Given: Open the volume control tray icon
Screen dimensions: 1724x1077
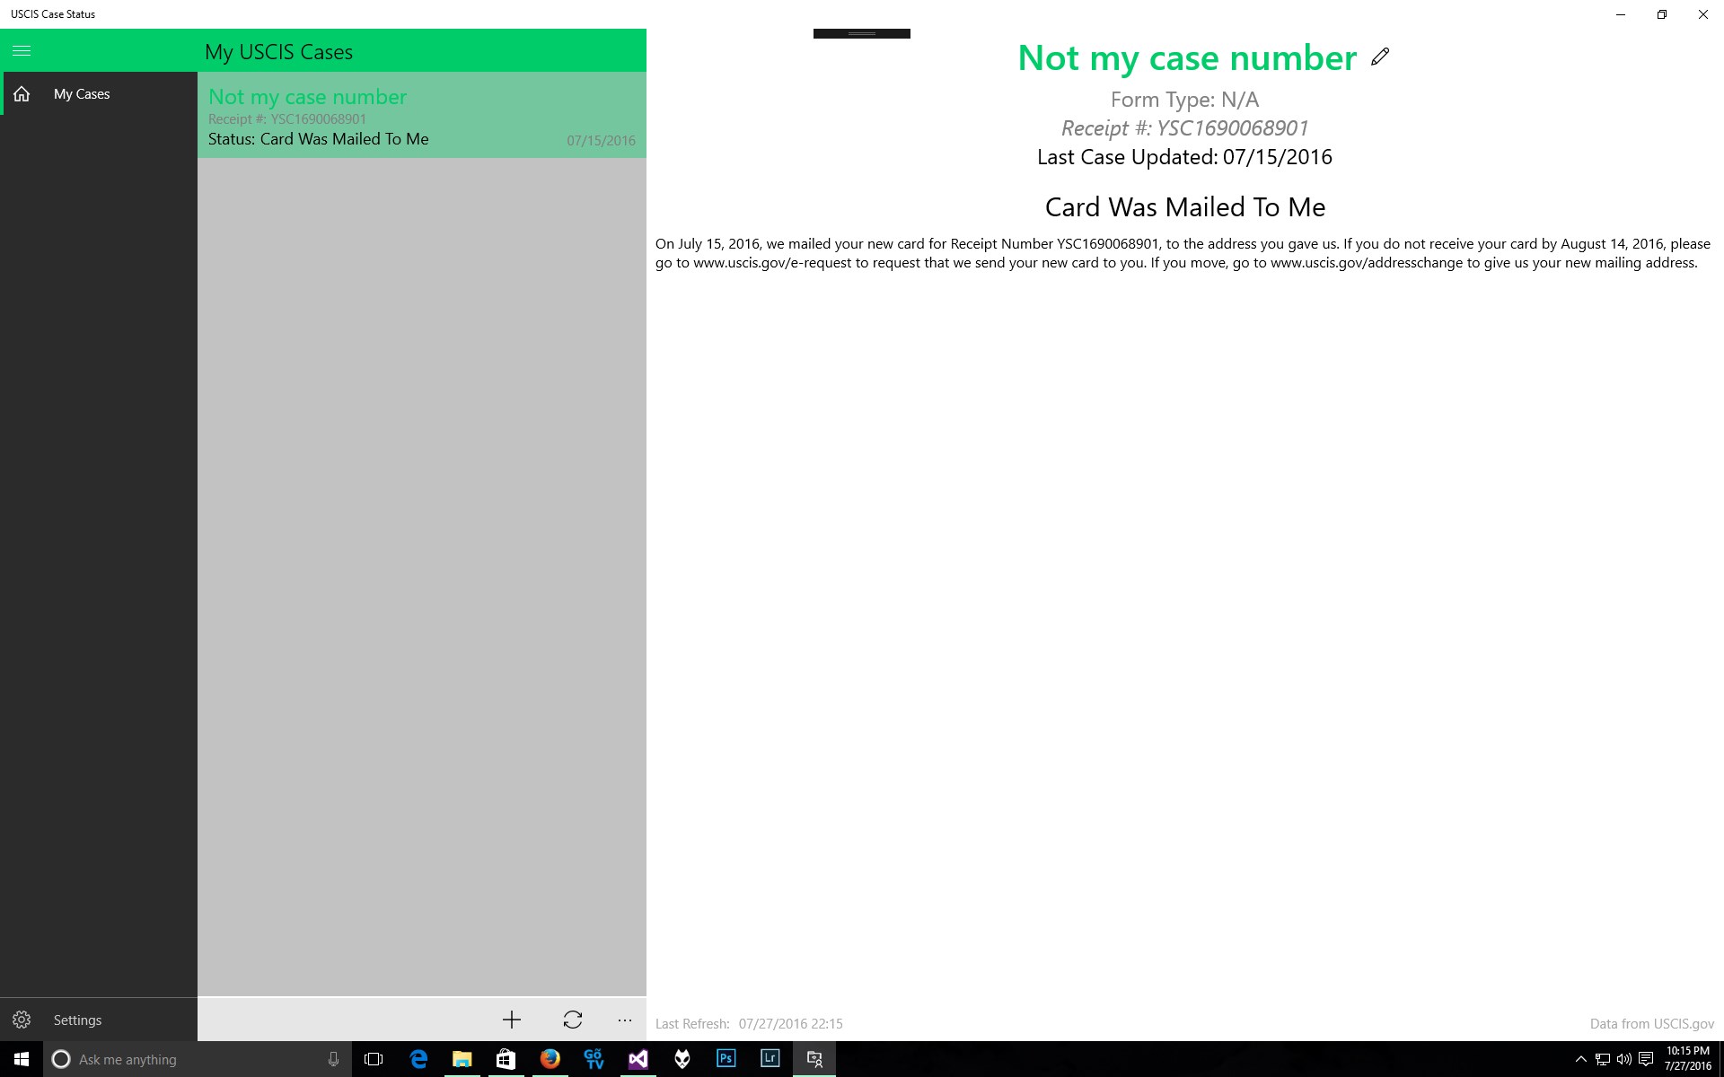Looking at the screenshot, I should click(1624, 1059).
